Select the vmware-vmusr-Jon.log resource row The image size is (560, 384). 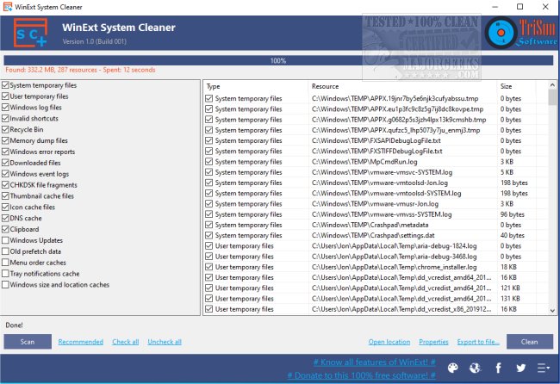coord(375,204)
